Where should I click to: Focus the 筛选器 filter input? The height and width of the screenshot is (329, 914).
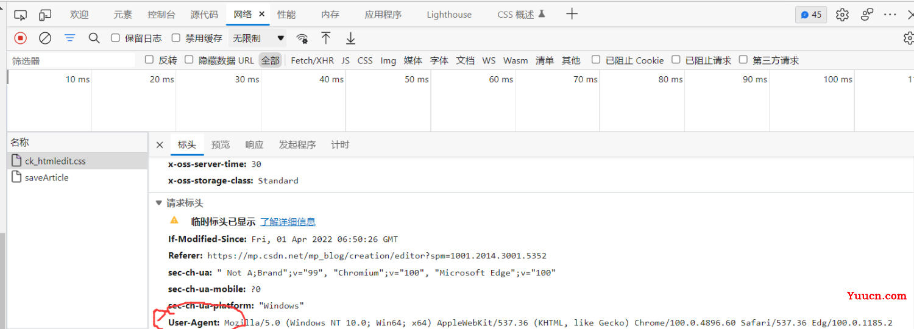[x=72, y=61]
